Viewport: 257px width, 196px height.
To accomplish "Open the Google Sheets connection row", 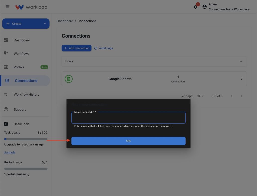I will pyautogui.click(x=154, y=79).
